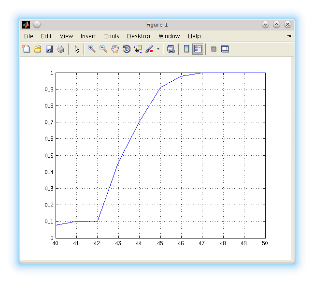Print the figure with the printer icon
The width and height of the screenshot is (314, 283).
61,49
